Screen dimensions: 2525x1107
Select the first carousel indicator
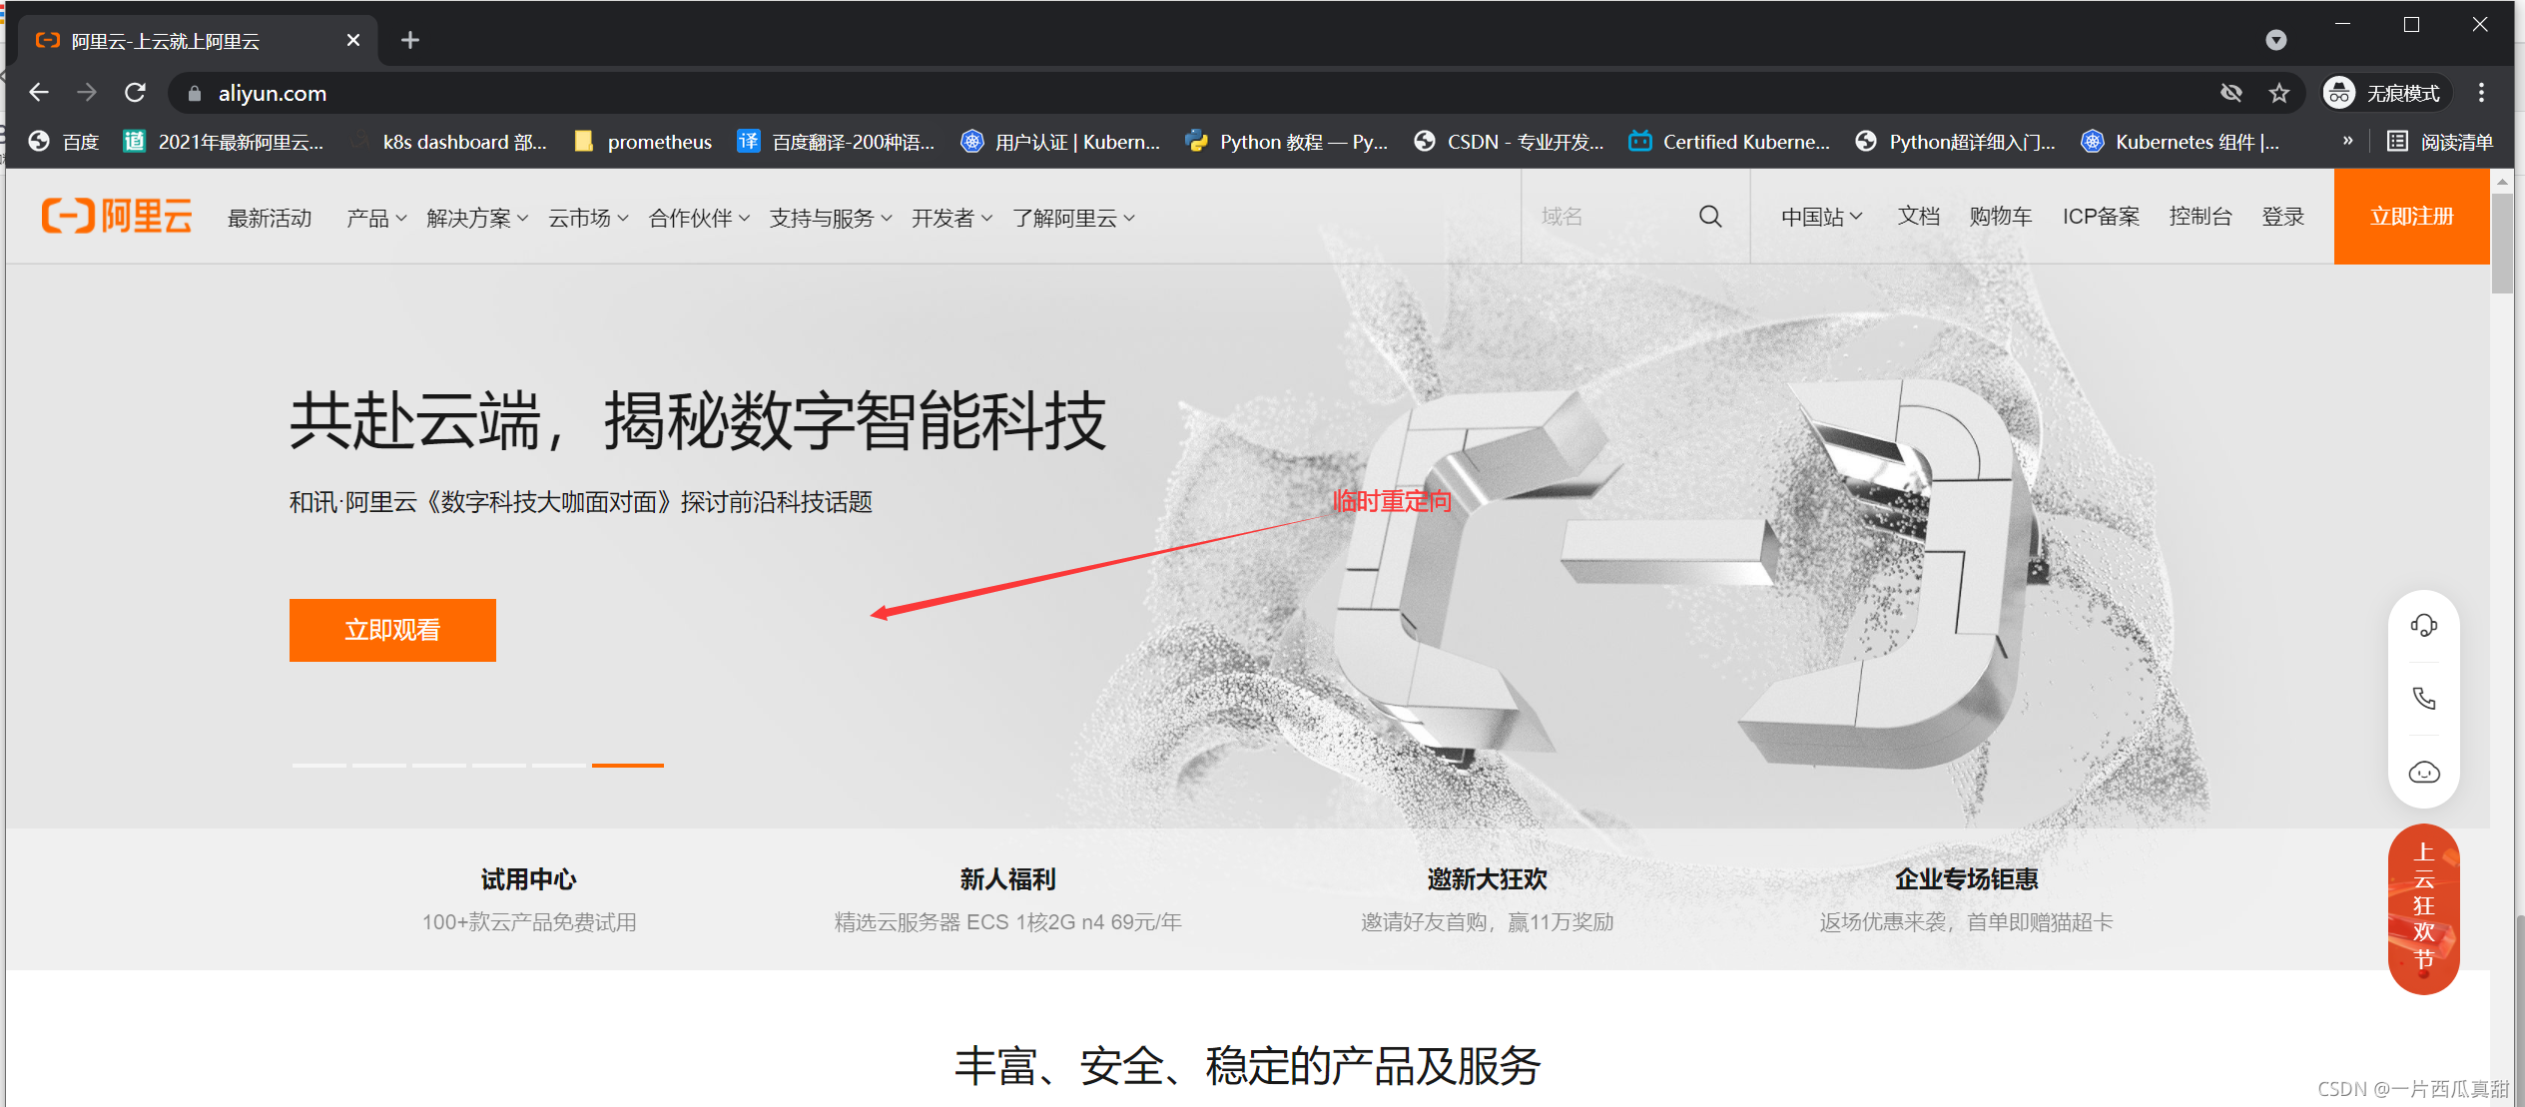318,765
